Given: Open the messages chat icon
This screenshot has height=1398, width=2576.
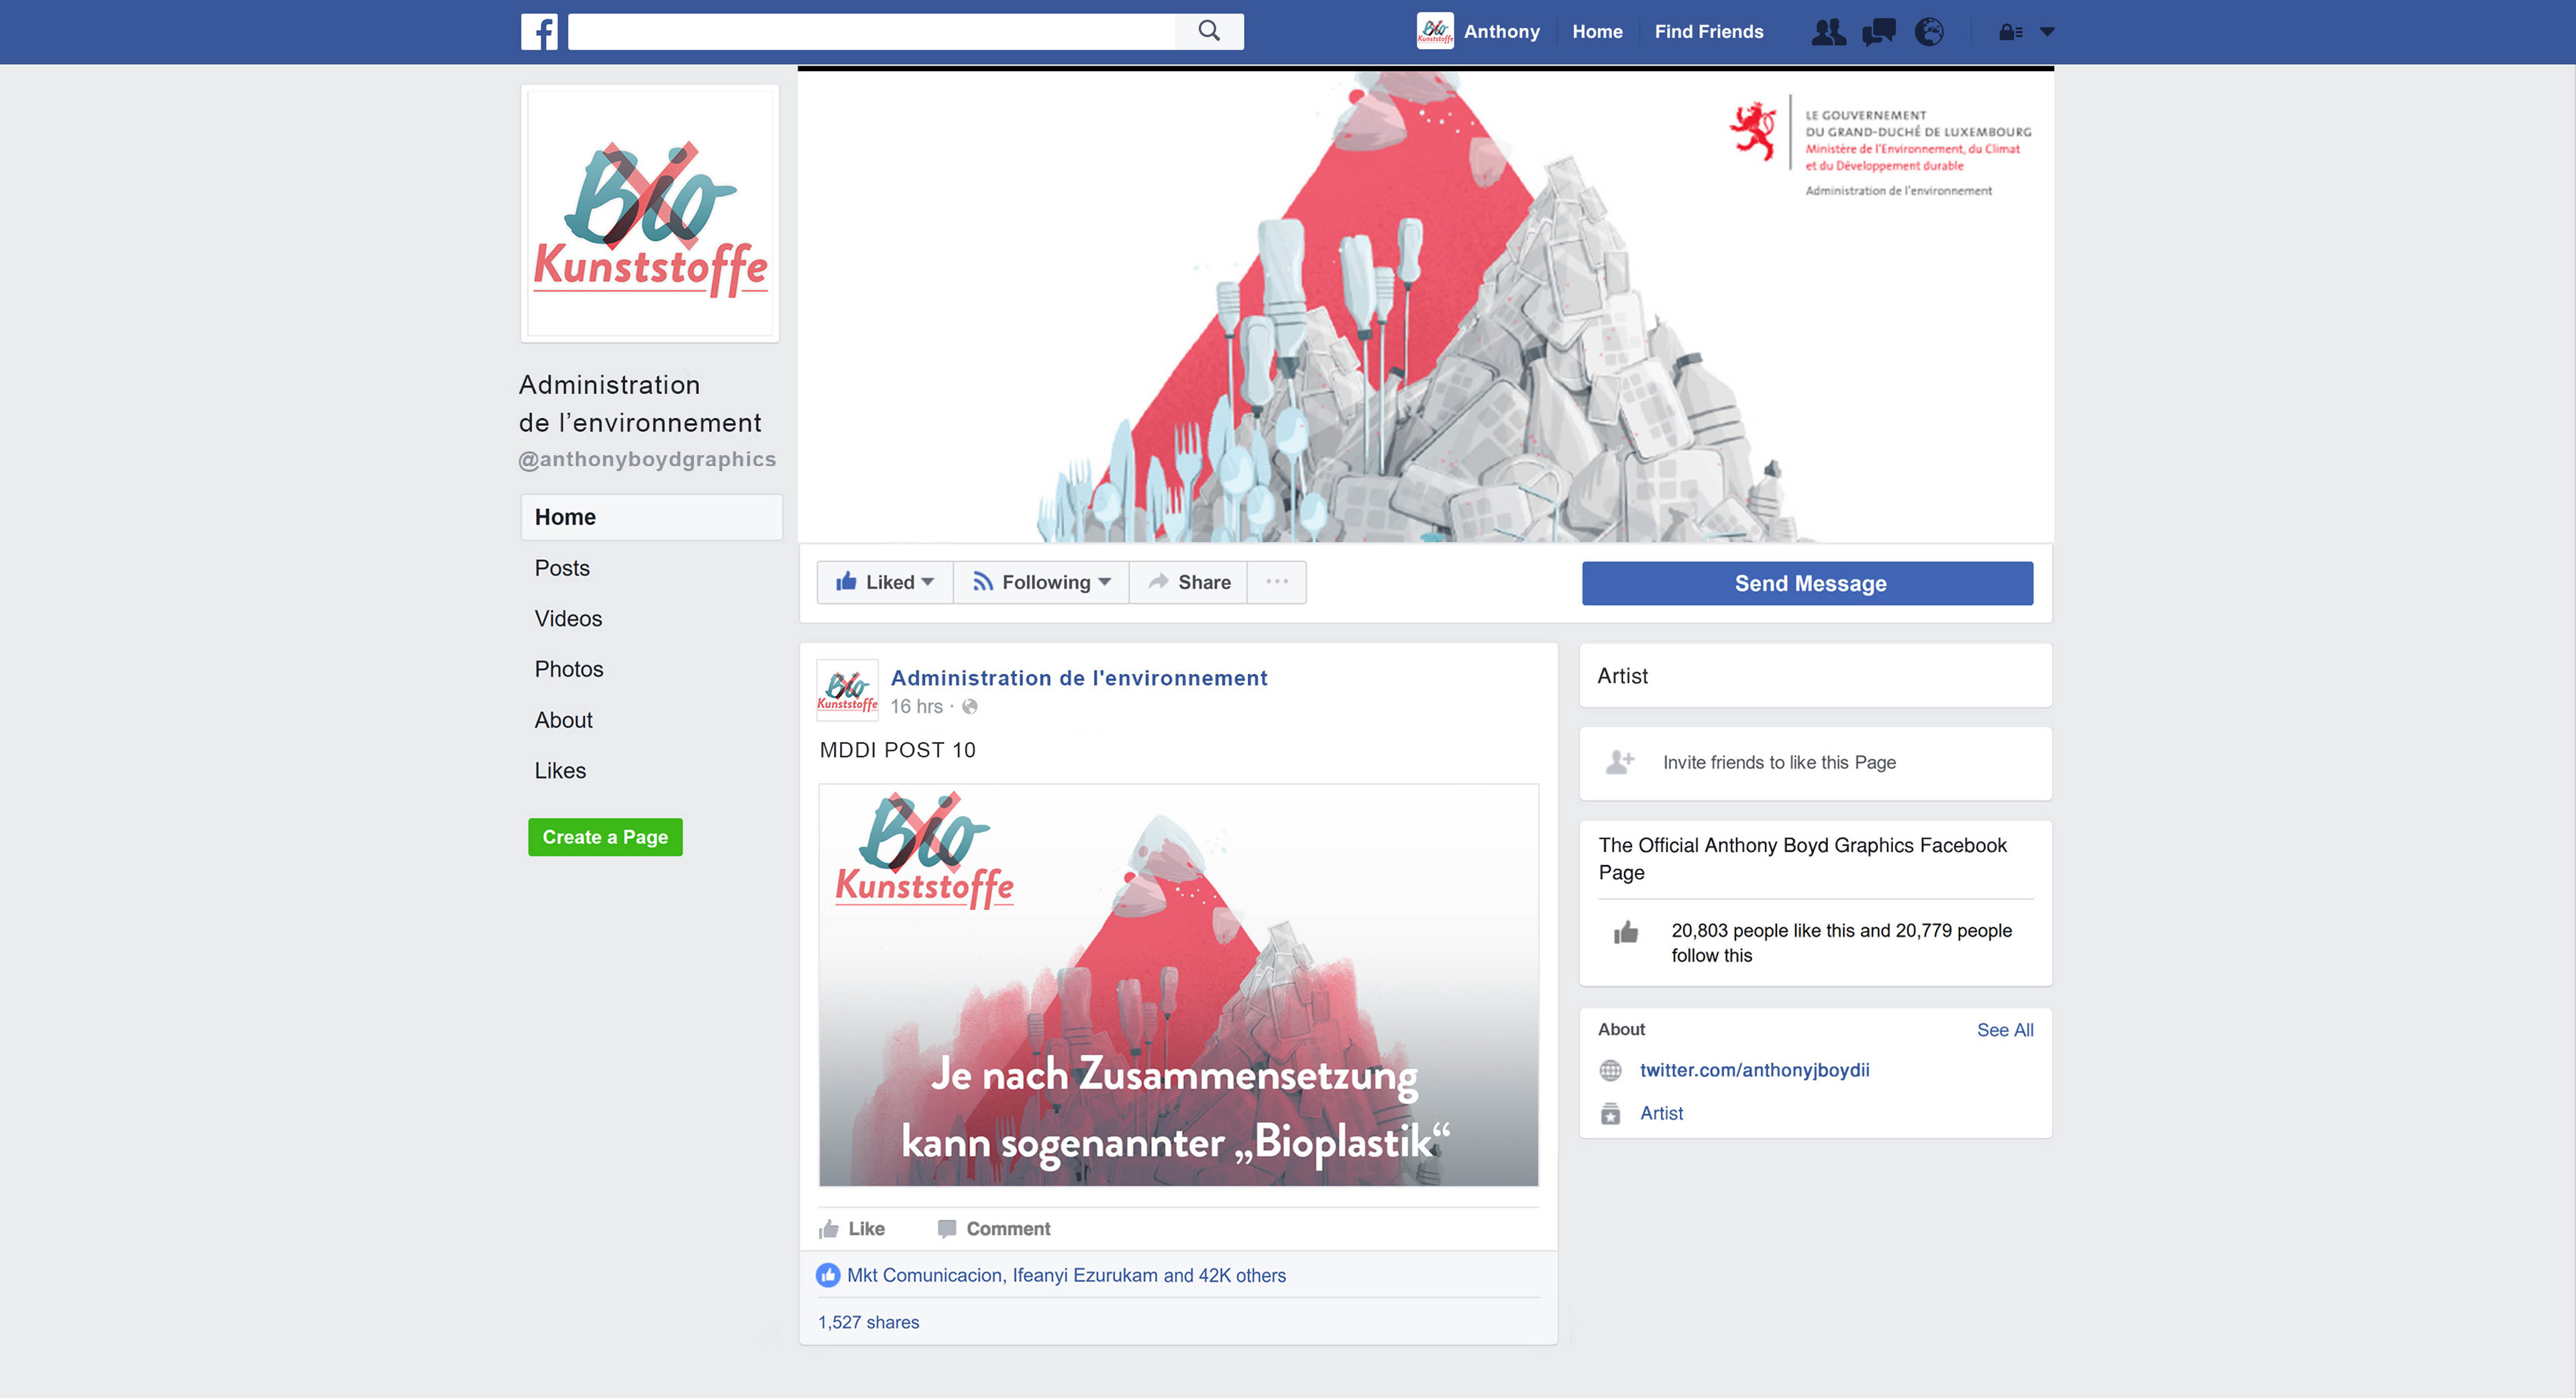Looking at the screenshot, I should [x=1879, y=32].
